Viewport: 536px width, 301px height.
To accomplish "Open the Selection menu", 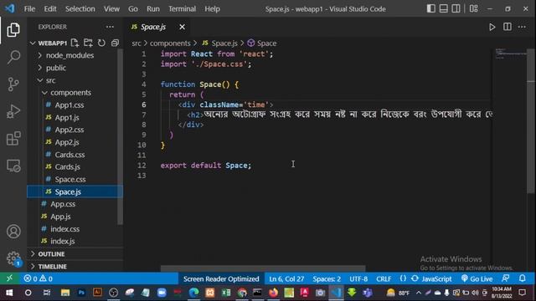I will tap(80, 9).
